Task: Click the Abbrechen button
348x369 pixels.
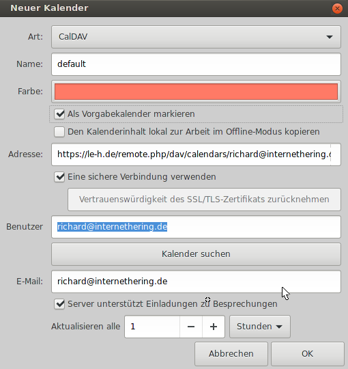Action: click(231, 354)
